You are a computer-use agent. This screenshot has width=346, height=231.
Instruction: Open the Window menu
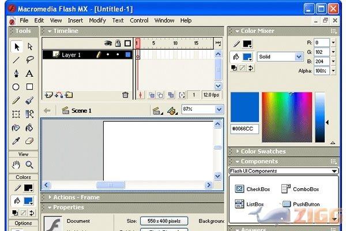click(164, 20)
